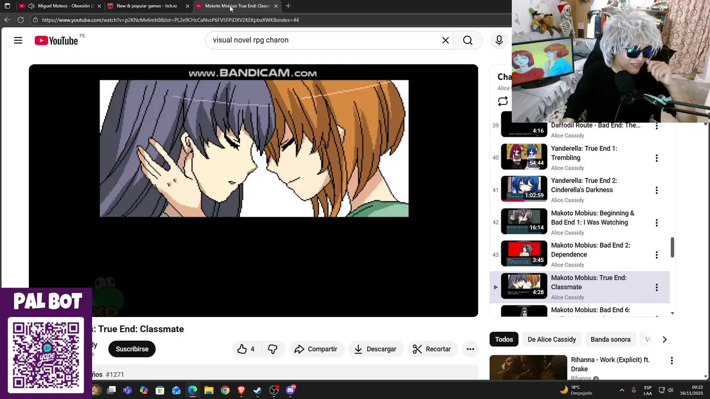Open Discord from taskbar

click(290, 390)
